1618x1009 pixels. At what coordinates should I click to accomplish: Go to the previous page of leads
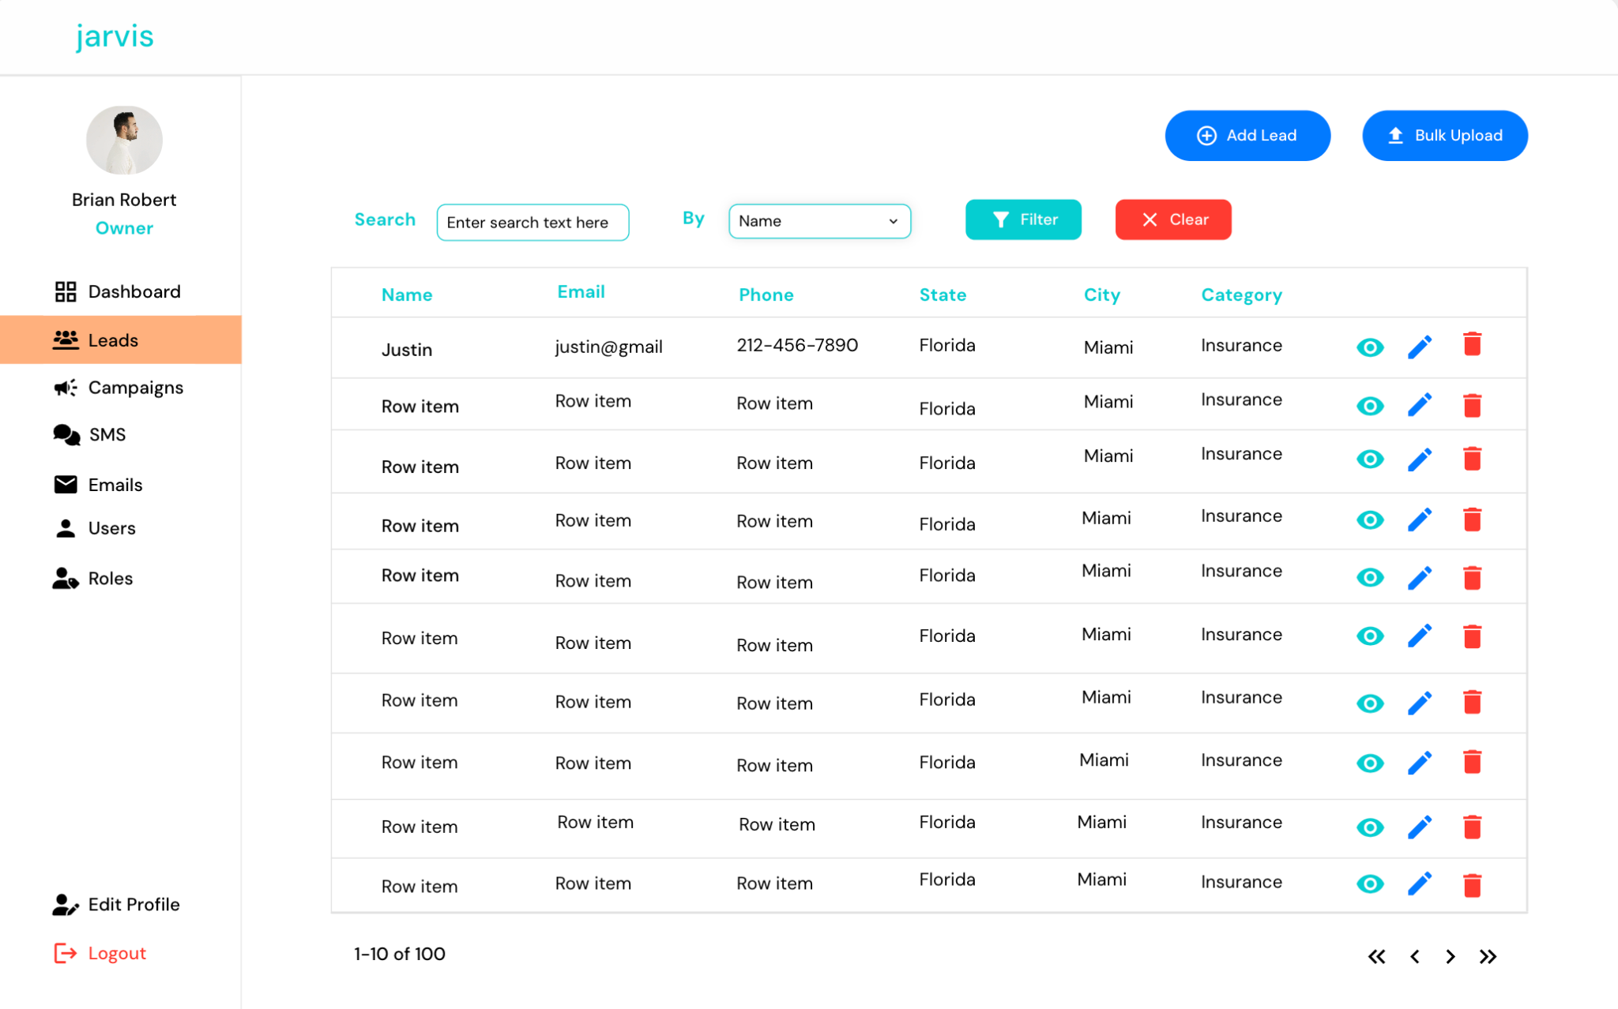(x=1414, y=957)
